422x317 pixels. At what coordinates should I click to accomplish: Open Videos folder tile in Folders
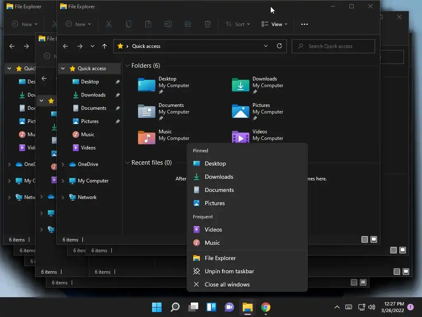(258, 135)
